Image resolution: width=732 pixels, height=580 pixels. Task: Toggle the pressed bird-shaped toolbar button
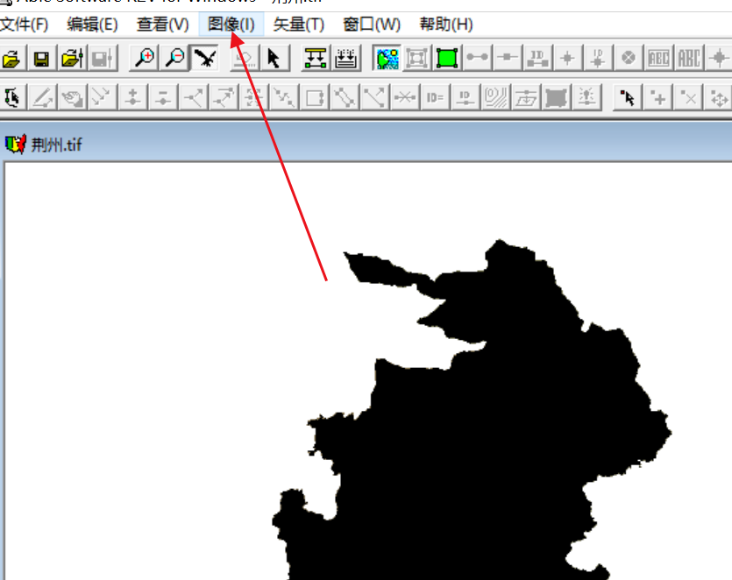coord(205,59)
